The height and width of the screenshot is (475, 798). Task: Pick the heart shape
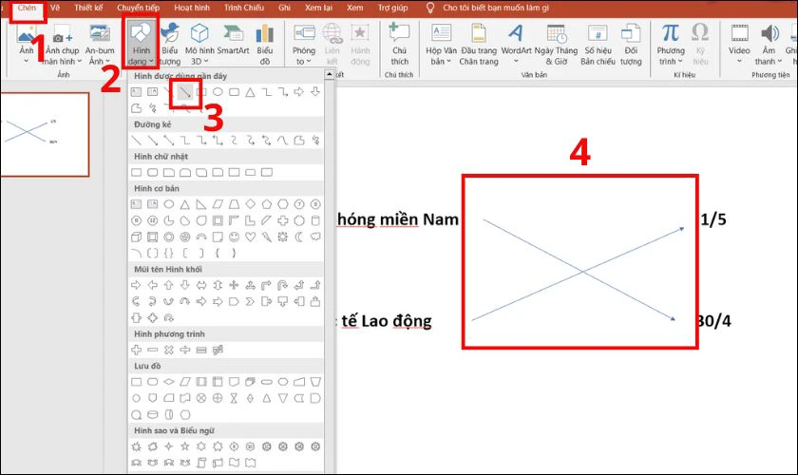click(250, 237)
